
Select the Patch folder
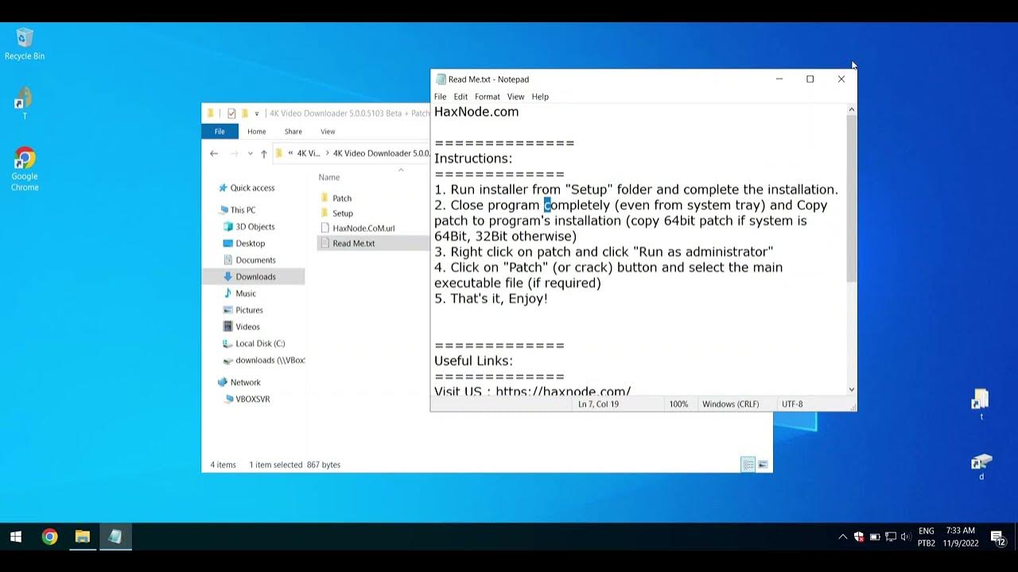point(342,198)
